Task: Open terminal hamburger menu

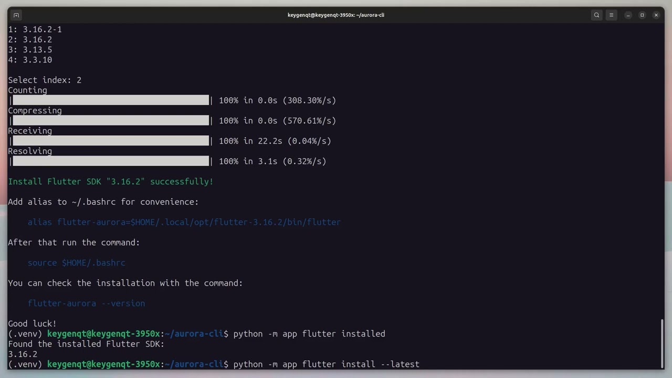Action: pyautogui.click(x=611, y=15)
